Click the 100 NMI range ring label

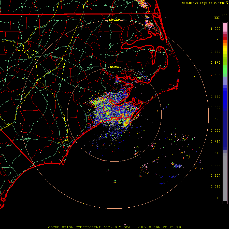tap(114, 20)
